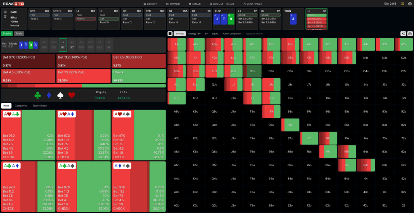Open the Drill of the Day page
Image resolution: width=414 pixels, height=213 pixels.
point(222,4)
